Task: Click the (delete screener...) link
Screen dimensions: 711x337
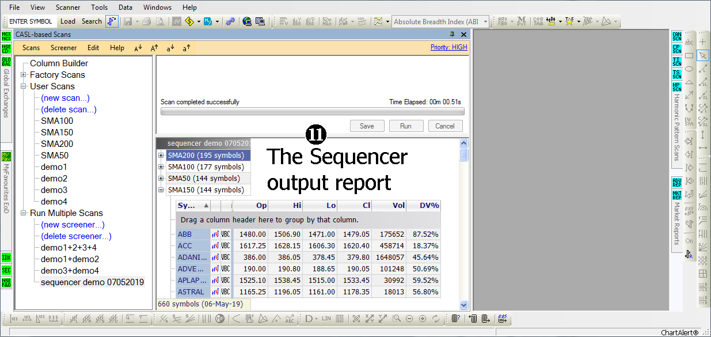Action: 76,236
